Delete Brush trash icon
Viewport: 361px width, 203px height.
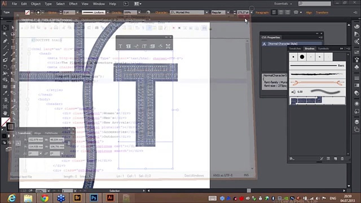[342, 159]
